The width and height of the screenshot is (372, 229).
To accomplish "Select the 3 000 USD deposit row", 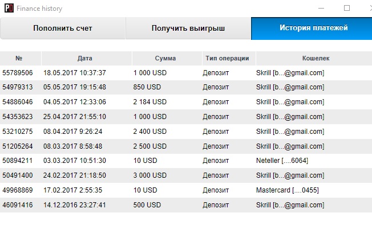I will click(x=186, y=175).
